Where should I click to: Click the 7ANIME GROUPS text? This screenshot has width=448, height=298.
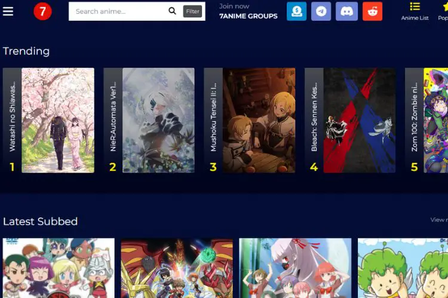[x=248, y=16]
